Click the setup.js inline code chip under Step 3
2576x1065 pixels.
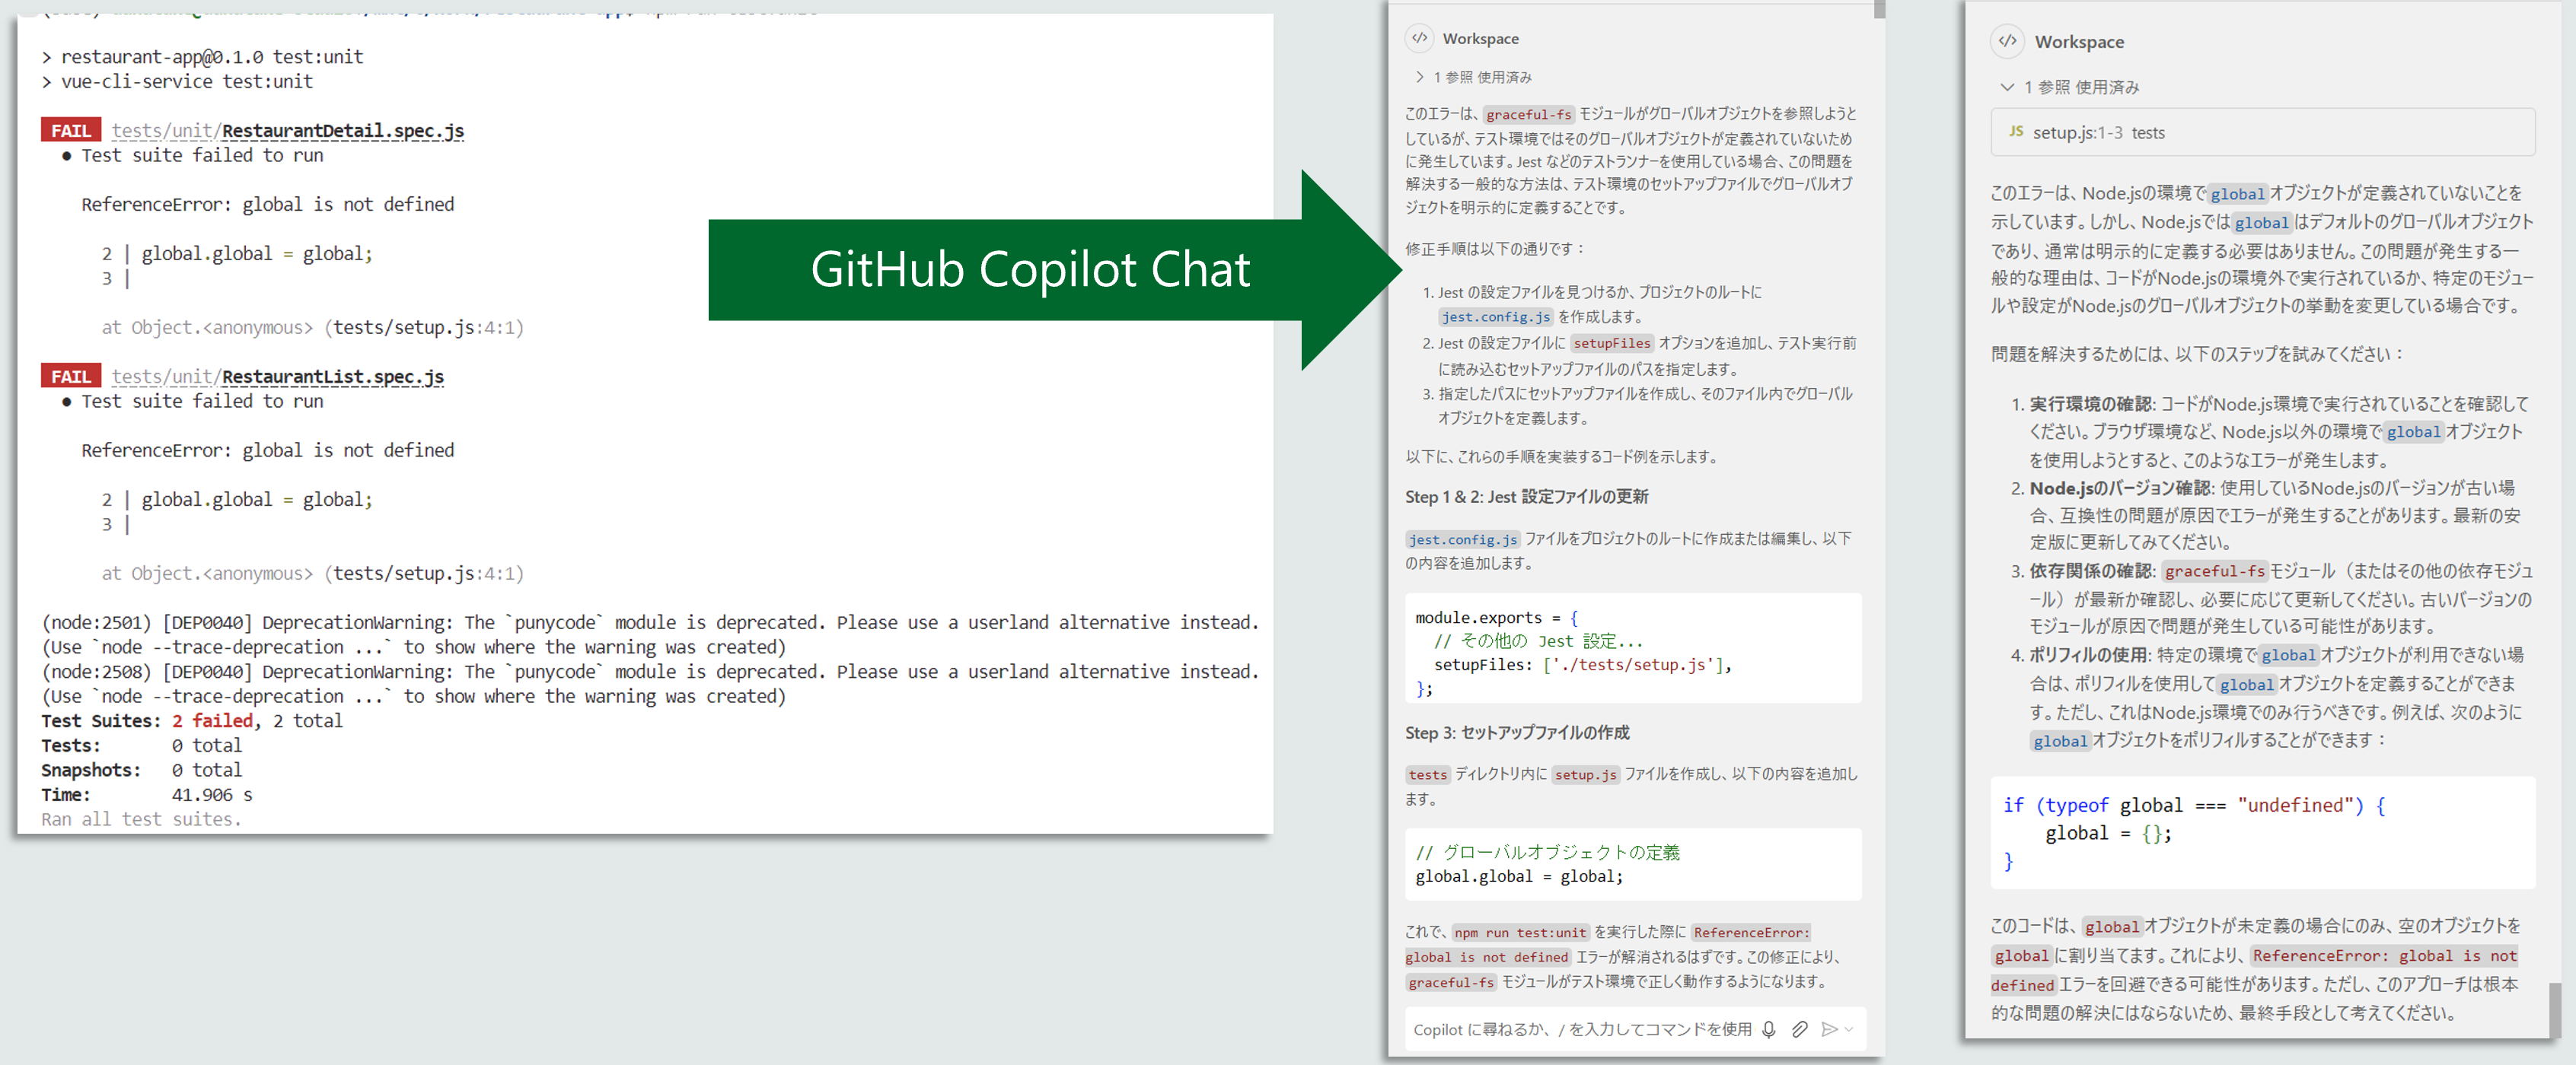pyautogui.click(x=1585, y=774)
